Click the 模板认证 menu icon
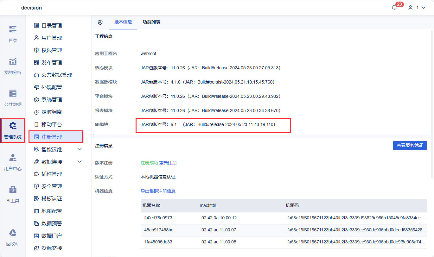This screenshot has height=257, width=434. pyautogui.click(x=36, y=198)
